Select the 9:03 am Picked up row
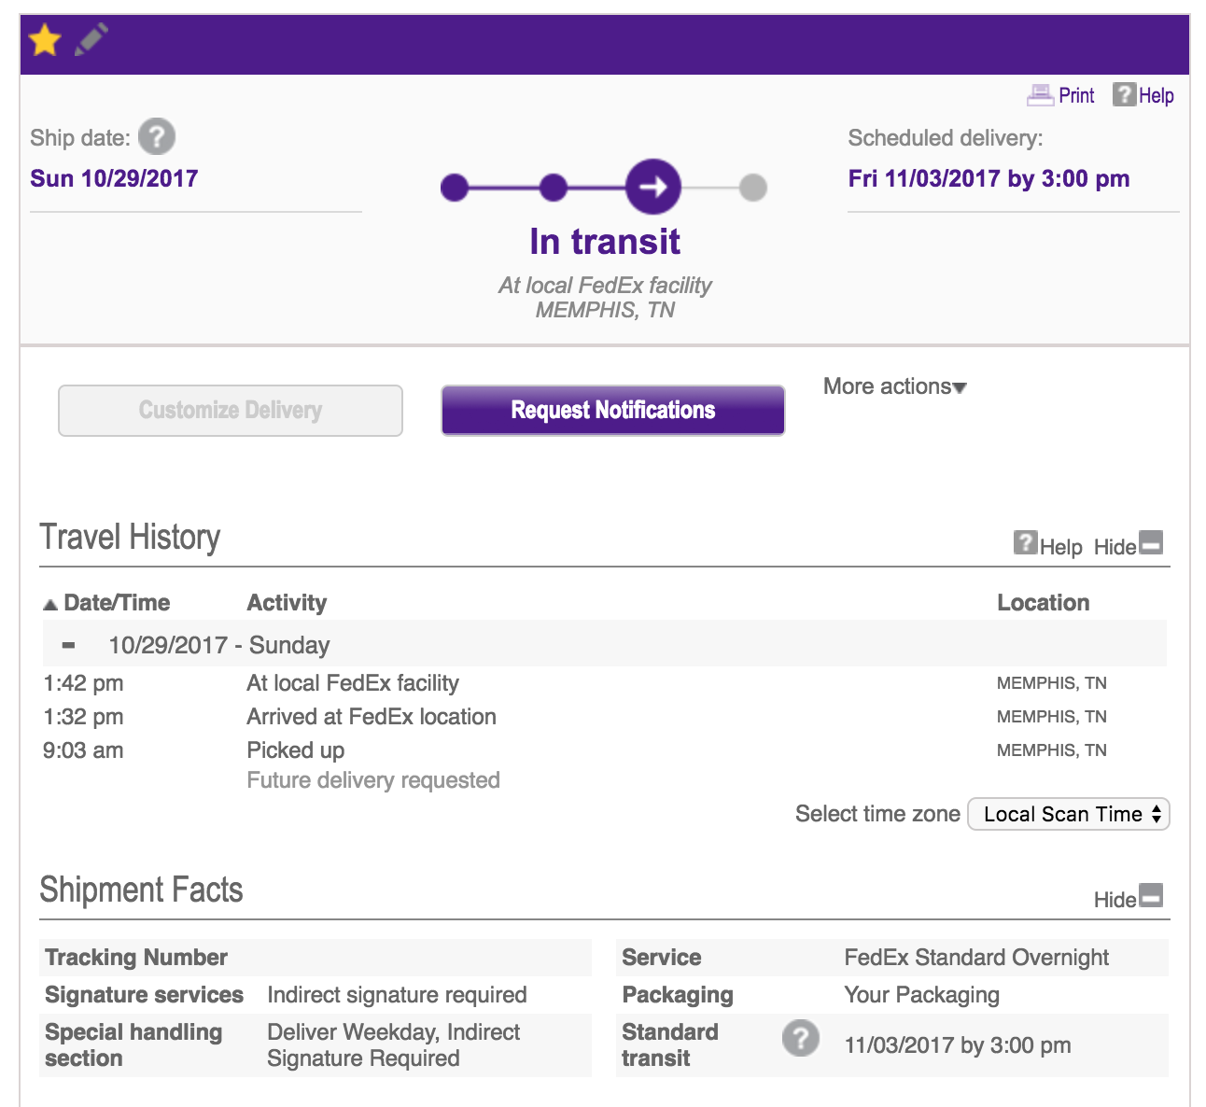 click(x=605, y=750)
